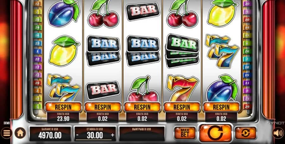This screenshot has height=144, width=285.
Task: Decrease the bet with minus sign
Action: click(77, 135)
